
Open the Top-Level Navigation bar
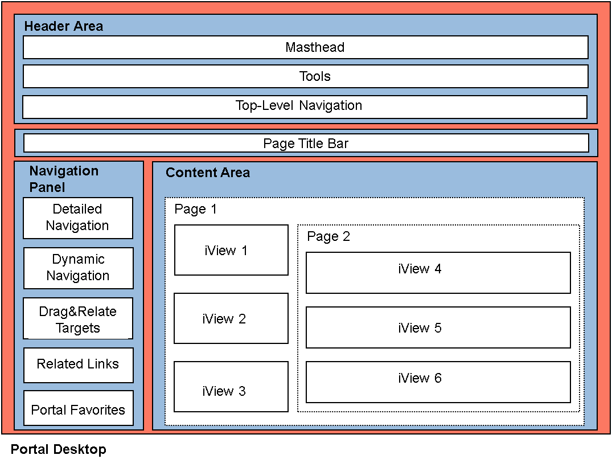click(305, 106)
